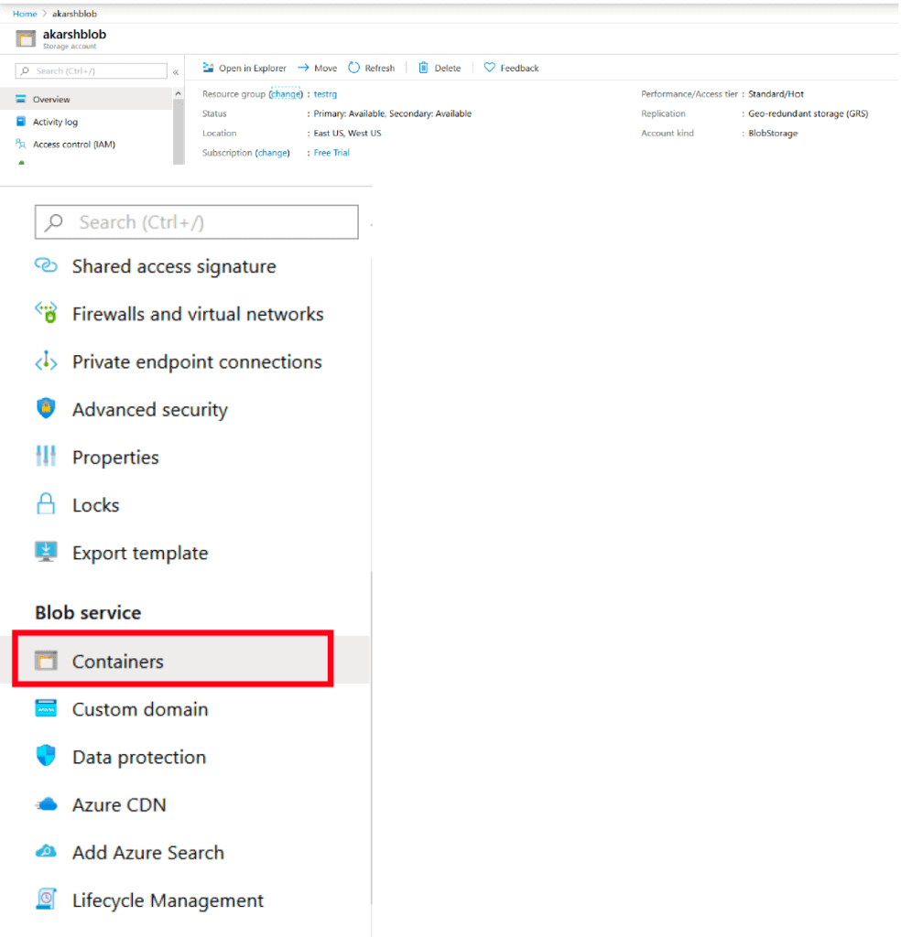Open Lifecycle Management page
Viewport: 901px width, 937px height.
[168, 900]
